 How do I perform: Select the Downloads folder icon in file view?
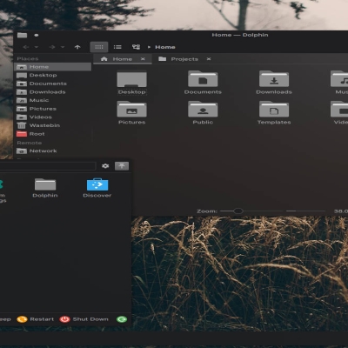274,79
